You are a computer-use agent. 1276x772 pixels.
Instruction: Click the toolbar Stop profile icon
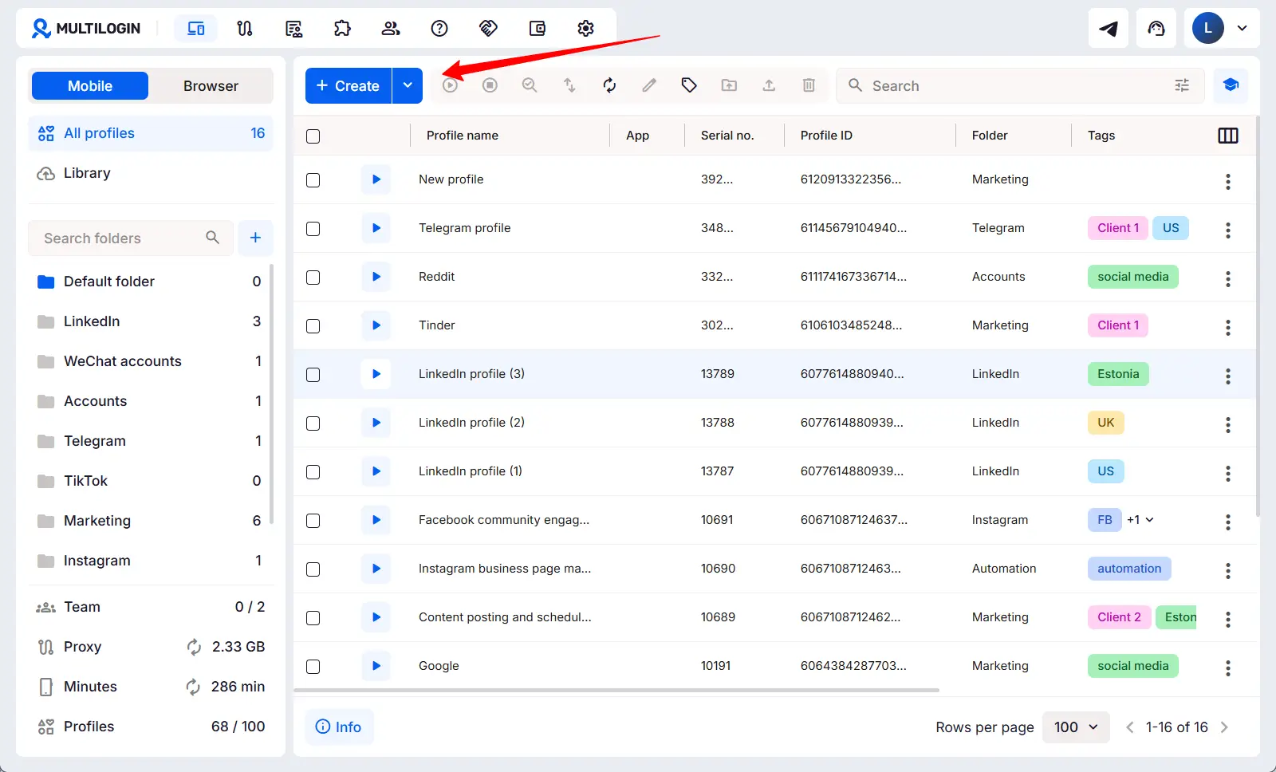coord(490,85)
